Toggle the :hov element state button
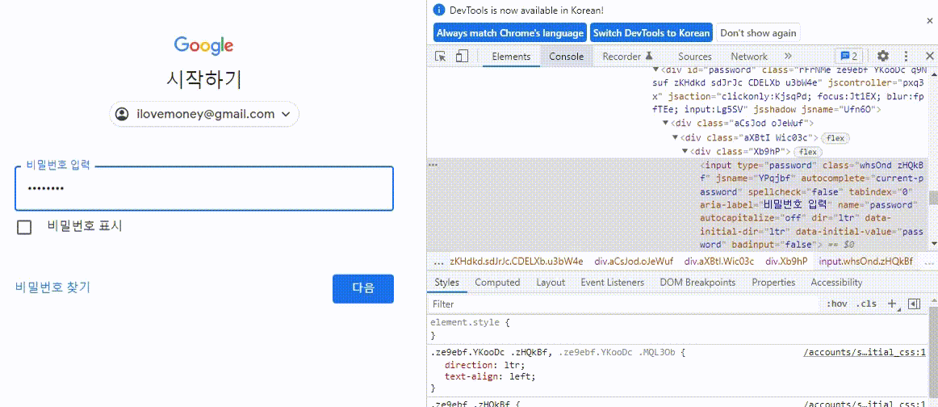Image resolution: width=938 pixels, height=407 pixels. click(837, 304)
